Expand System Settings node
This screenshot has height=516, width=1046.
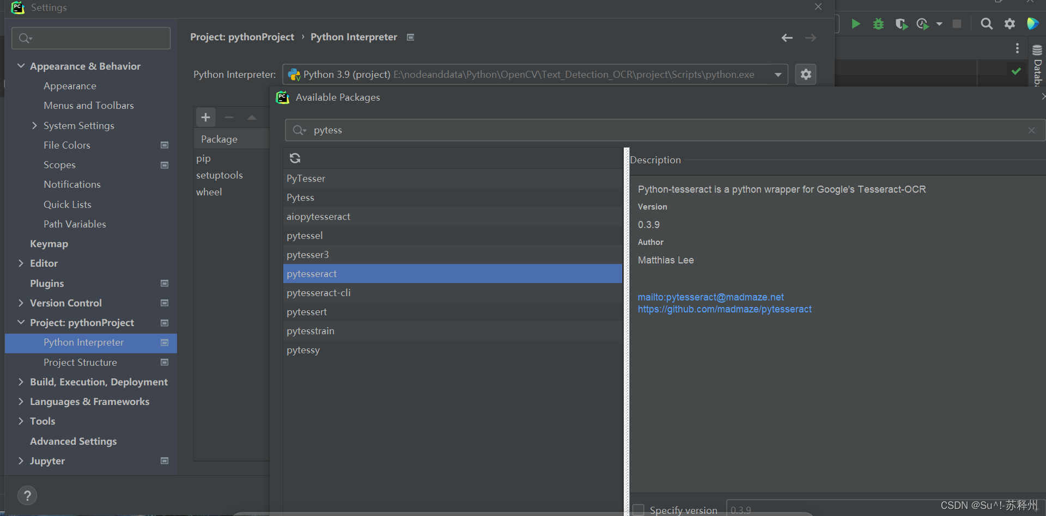click(x=34, y=126)
